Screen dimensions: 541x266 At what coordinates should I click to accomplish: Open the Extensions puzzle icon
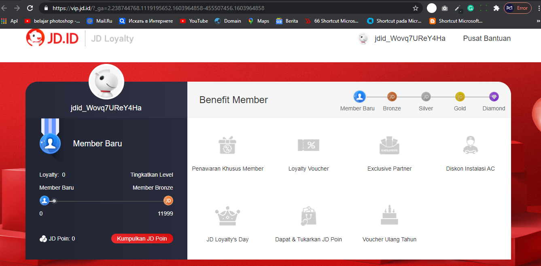(x=496, y=8)
